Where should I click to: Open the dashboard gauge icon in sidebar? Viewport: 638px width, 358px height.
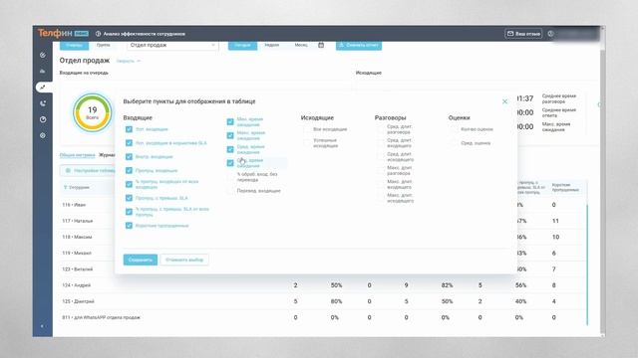[x=43, y=55]
